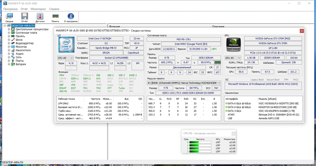Click the LFM (Min) operating point row
Screen dimensions: 316x166
click(100, 103)
